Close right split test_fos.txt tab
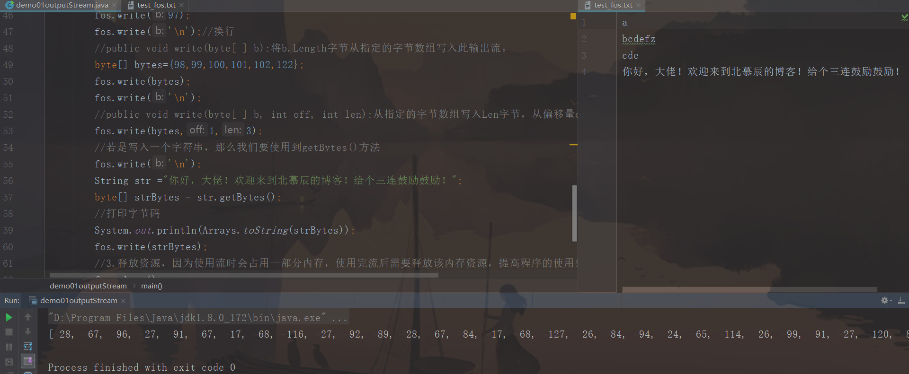This screenshot has height=374, width=909. point(638,5)
